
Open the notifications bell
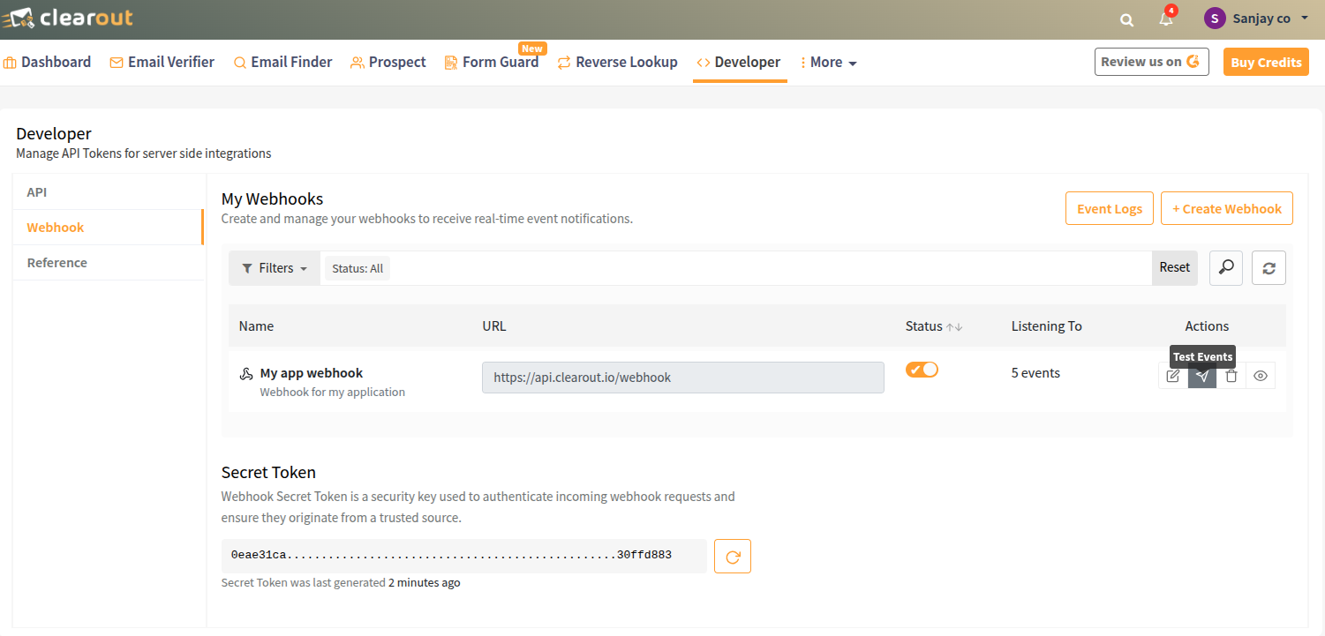1165,19
